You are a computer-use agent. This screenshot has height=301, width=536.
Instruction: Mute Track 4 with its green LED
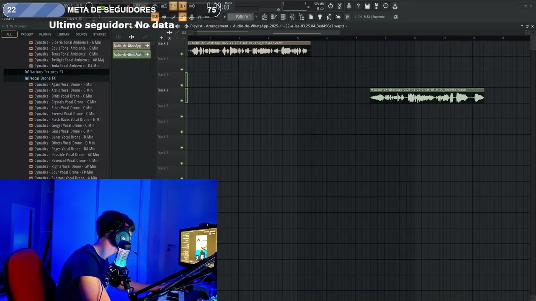[182, 101]
